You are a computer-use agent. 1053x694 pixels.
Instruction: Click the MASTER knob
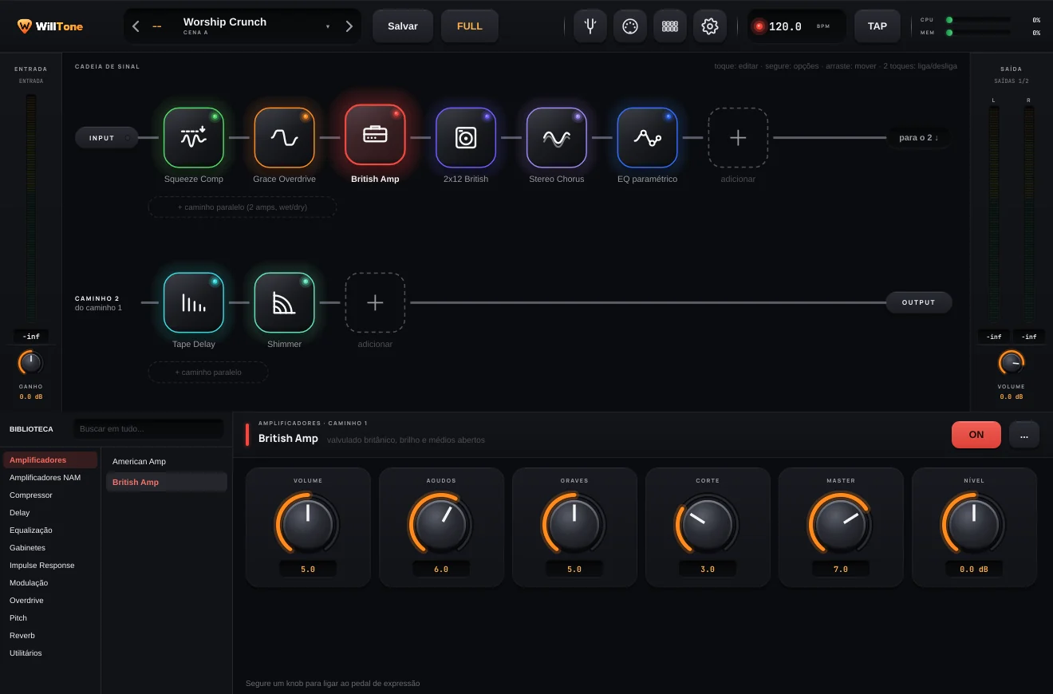841,522
